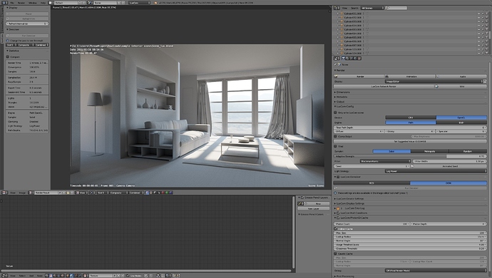Select OpenCL as the render device
492x278 pixels.
point(461,118)
